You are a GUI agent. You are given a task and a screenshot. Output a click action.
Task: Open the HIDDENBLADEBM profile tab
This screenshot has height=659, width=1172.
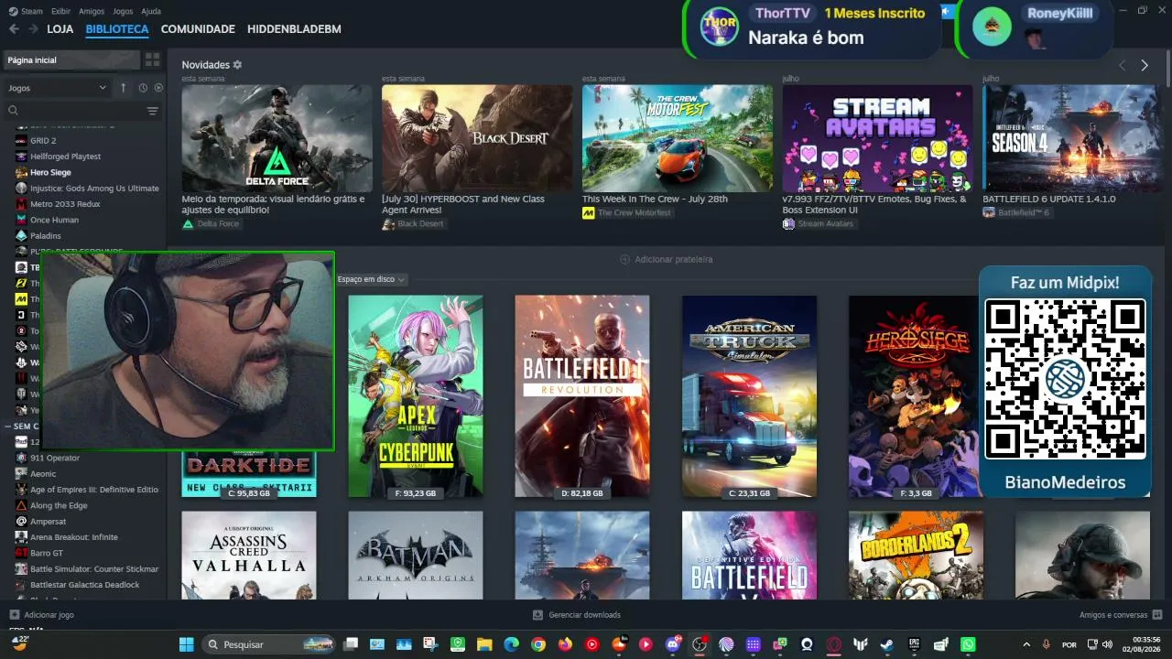pyautogui.click(x=294, y=29)
